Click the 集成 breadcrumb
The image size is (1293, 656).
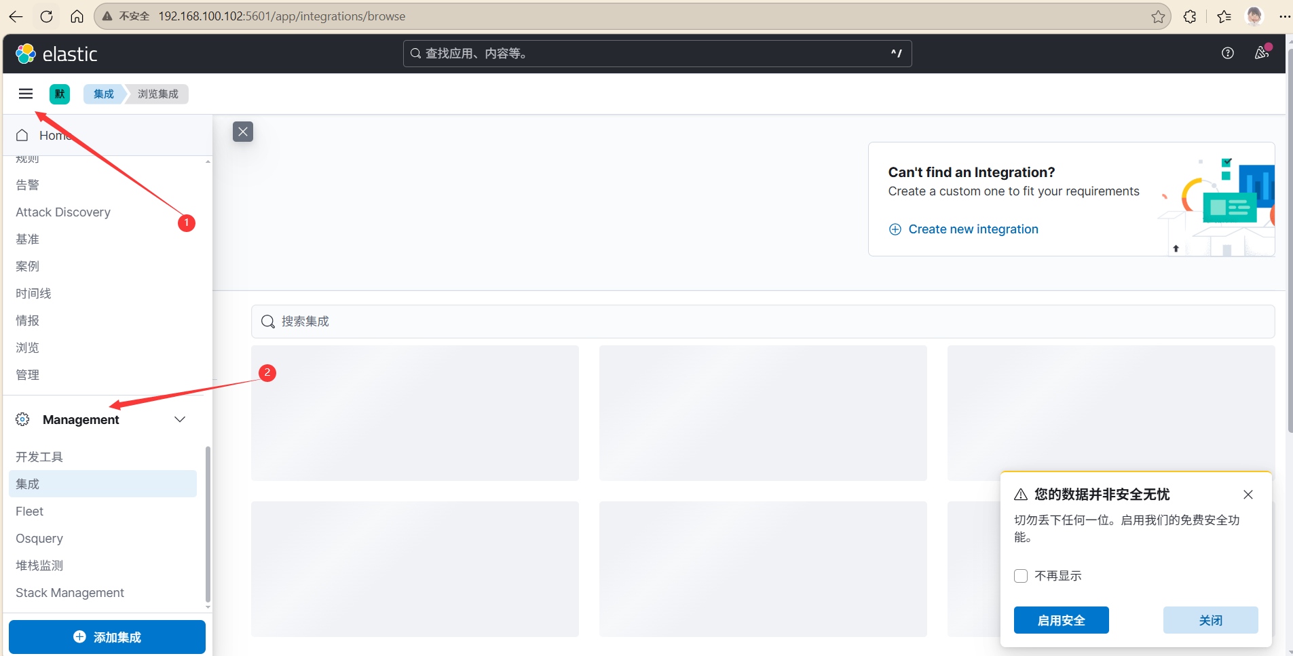tap(104, 94)
